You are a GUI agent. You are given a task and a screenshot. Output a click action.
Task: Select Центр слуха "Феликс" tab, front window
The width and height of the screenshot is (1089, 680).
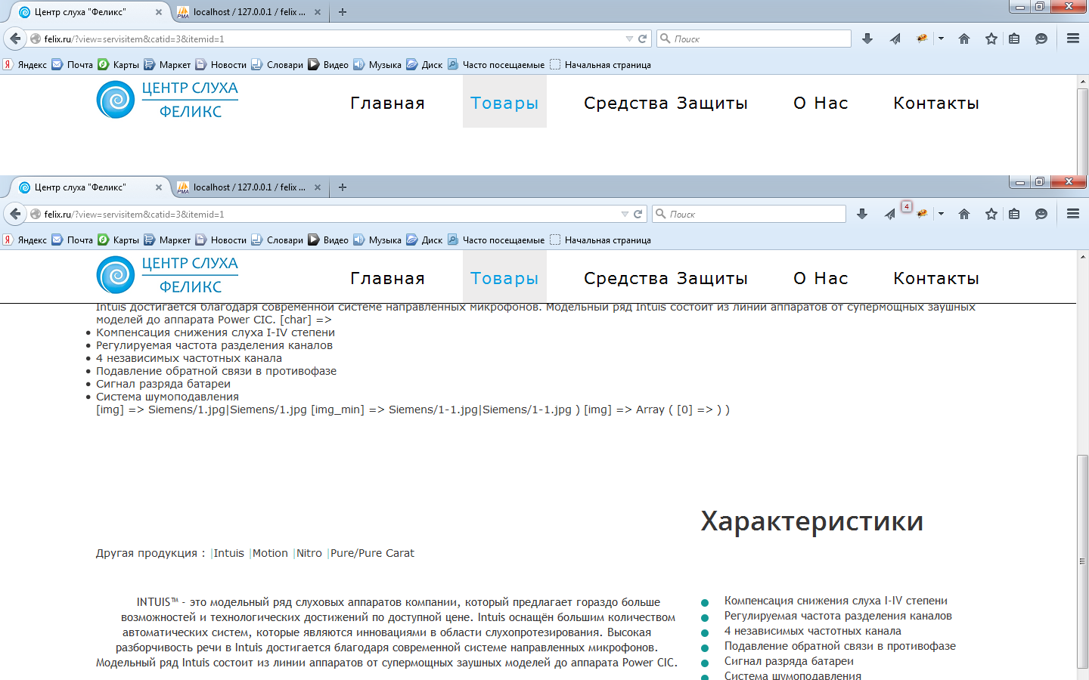[89, 187]
